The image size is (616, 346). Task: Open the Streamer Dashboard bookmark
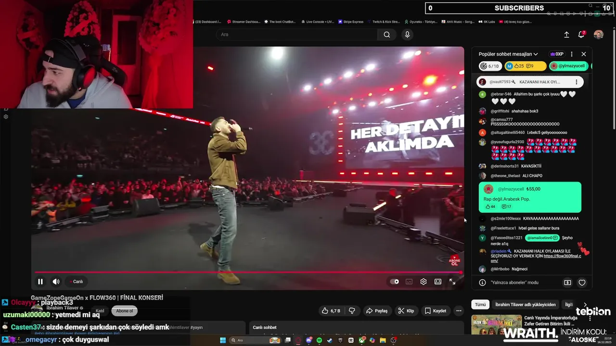[x=244, y=22]
